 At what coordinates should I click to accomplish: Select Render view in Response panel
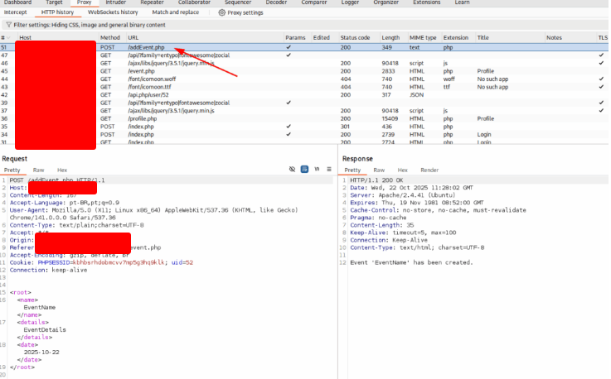pyautogui.click(x=429, y=170)
